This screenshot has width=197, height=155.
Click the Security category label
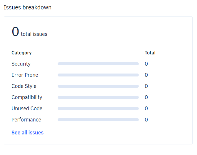pyautogui.click(x=21, y=64)
